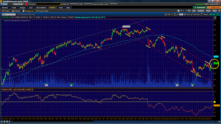Click the zoom-in magnifier below chart

[x=4, y=122]
